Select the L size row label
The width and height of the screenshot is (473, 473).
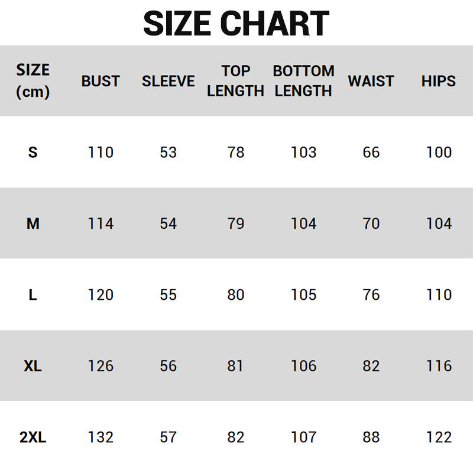33,294
